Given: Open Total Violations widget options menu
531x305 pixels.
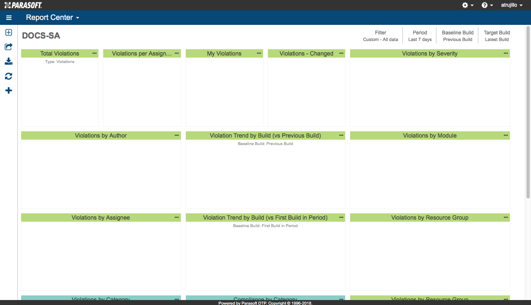Looking at the screenshot, I should click(95, 53).
